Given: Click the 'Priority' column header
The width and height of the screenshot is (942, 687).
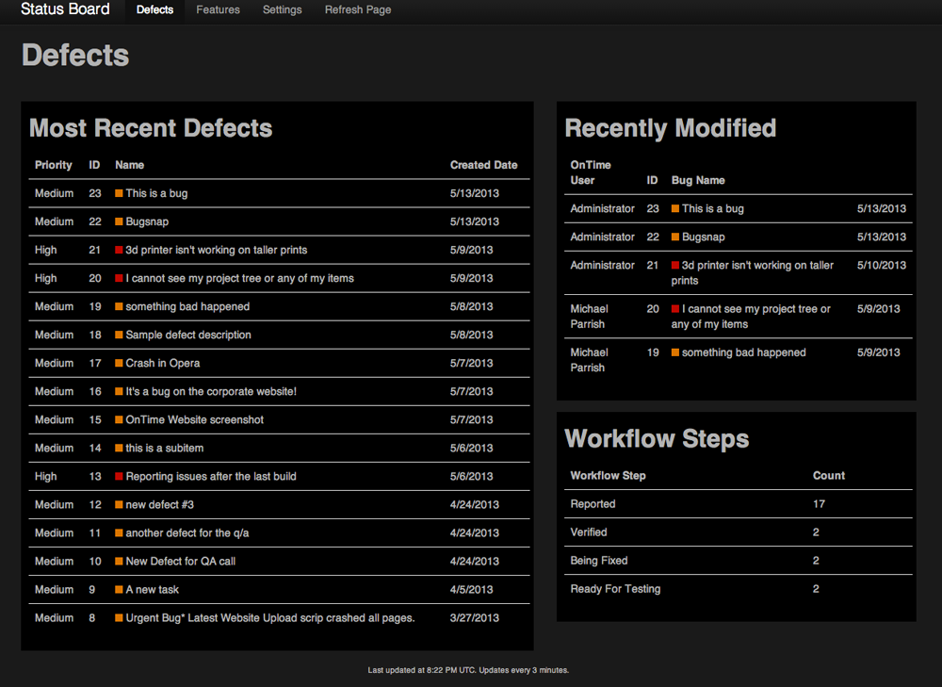Looking at the screenshot, I should click(54, 165).
